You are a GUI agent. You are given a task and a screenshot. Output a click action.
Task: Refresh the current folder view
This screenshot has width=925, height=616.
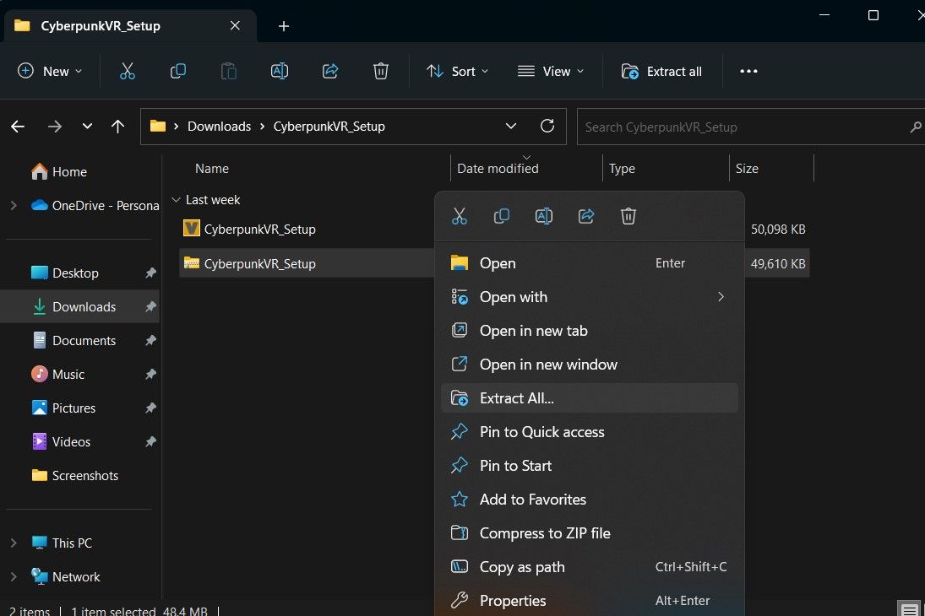[x=547, y=127]
